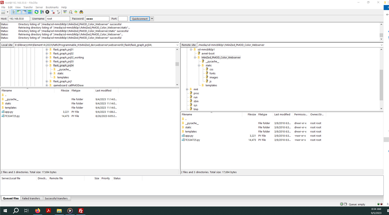Collapse the flask_graph_prj04 local folder

pyautogui.click(x=47, y=65)
